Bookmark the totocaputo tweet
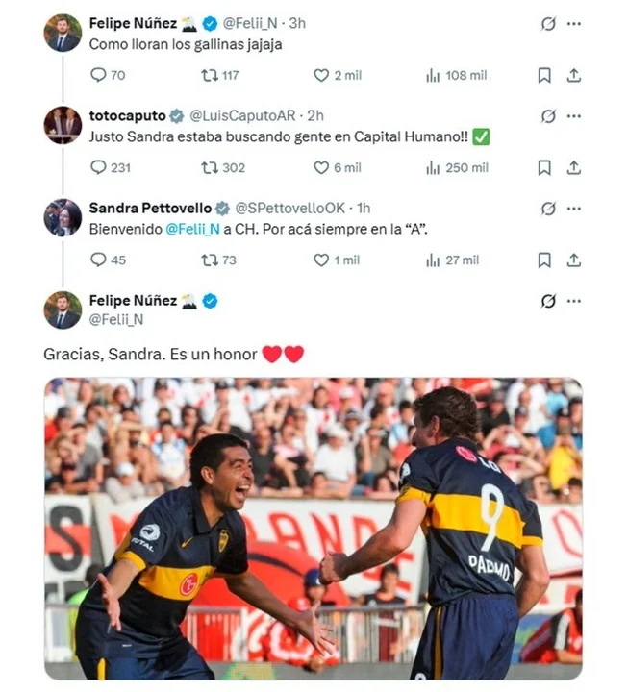This screenshot has width=628, height=692. (544, 167)
